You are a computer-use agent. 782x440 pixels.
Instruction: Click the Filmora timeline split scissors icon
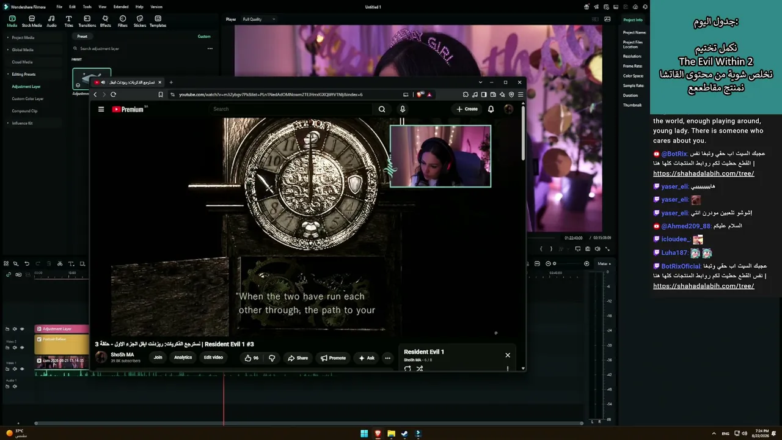(x=60, y=264)
